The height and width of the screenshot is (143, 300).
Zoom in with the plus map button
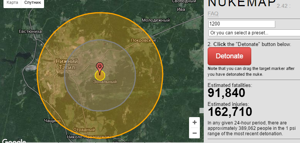coord(194,123)
